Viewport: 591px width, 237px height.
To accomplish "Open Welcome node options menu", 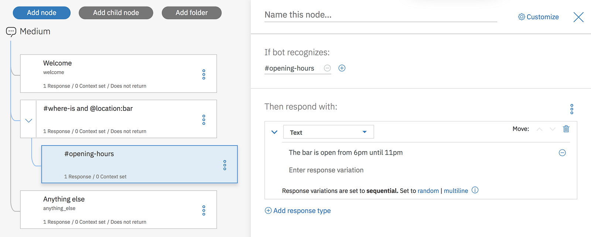I will [x=204, y=74].
